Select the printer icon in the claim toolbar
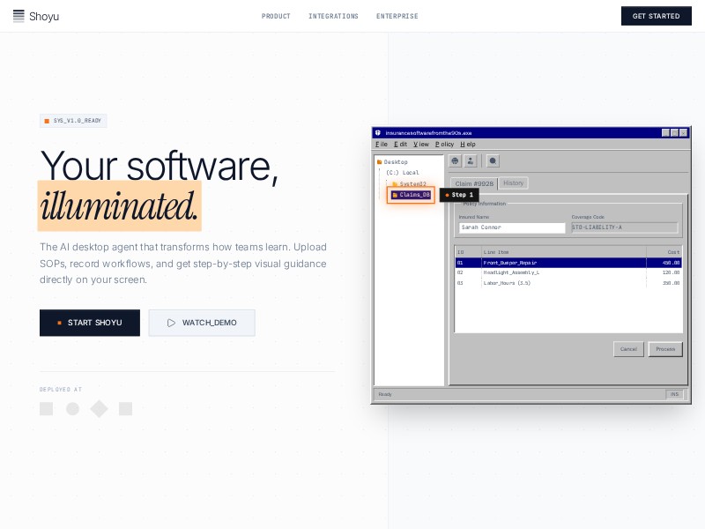Screen dimensions: 705x529 pyautogui.click(x=455, y=161)
